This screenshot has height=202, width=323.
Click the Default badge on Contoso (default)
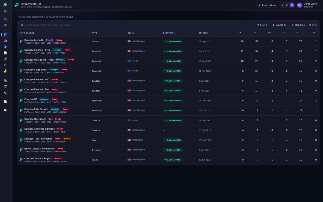(49, 40)
